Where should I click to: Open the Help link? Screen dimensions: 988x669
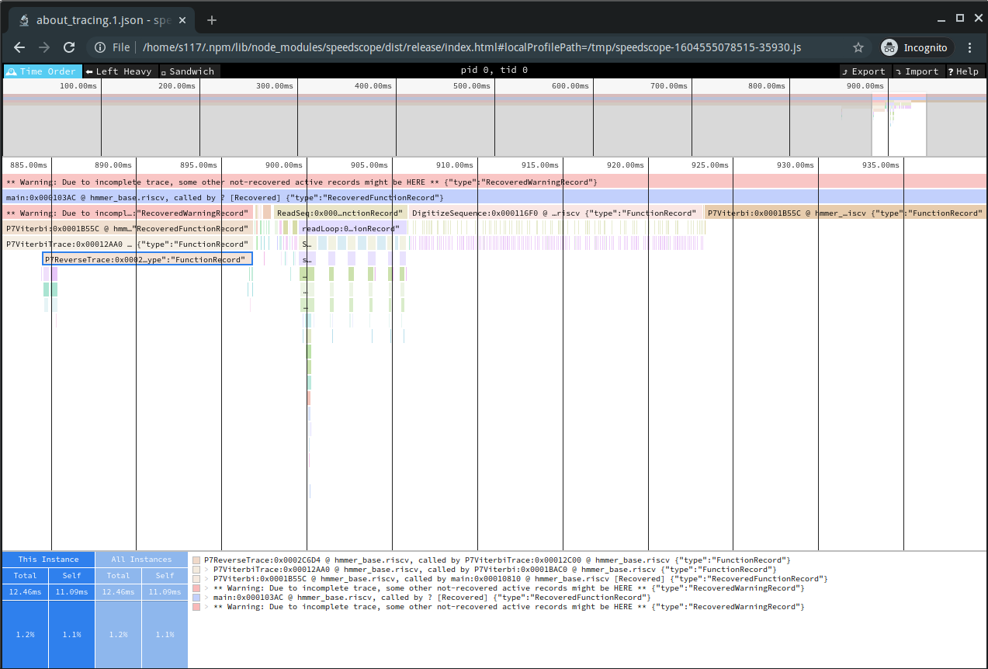963,71
